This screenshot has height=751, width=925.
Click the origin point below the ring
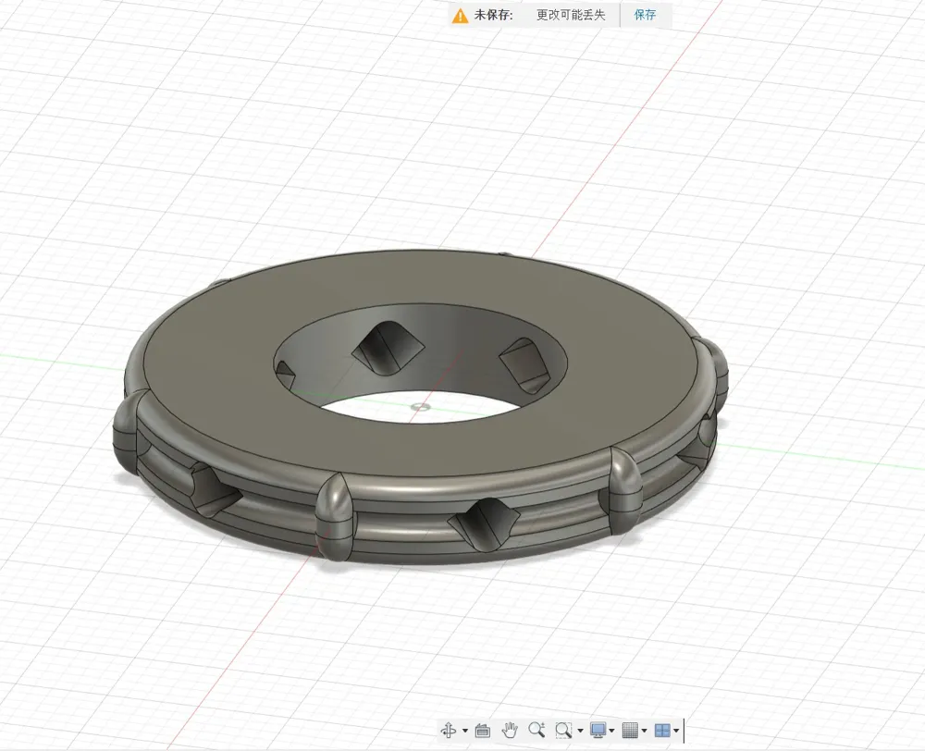click(x=420, y=406)
